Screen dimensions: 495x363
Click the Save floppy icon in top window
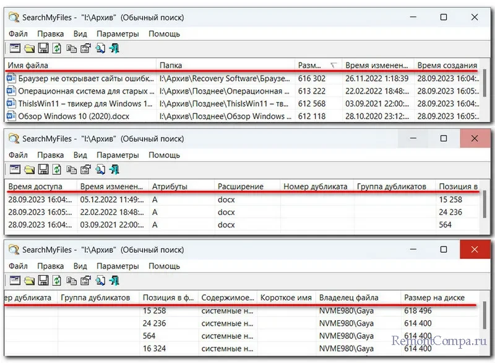(43, 48)
